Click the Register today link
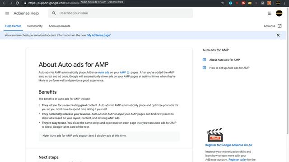 coord(238,160)
